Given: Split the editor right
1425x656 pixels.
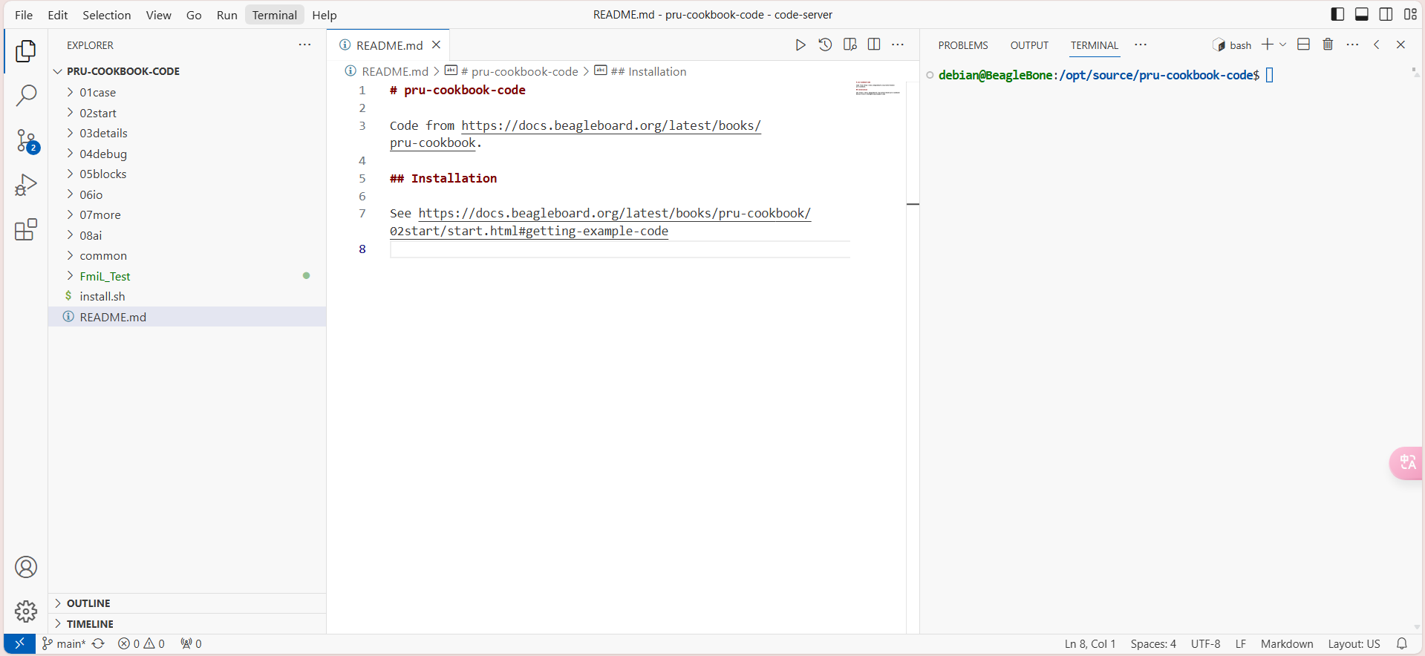Looking at the screenshot, I should pyautogui.click(x=874, y=45).
